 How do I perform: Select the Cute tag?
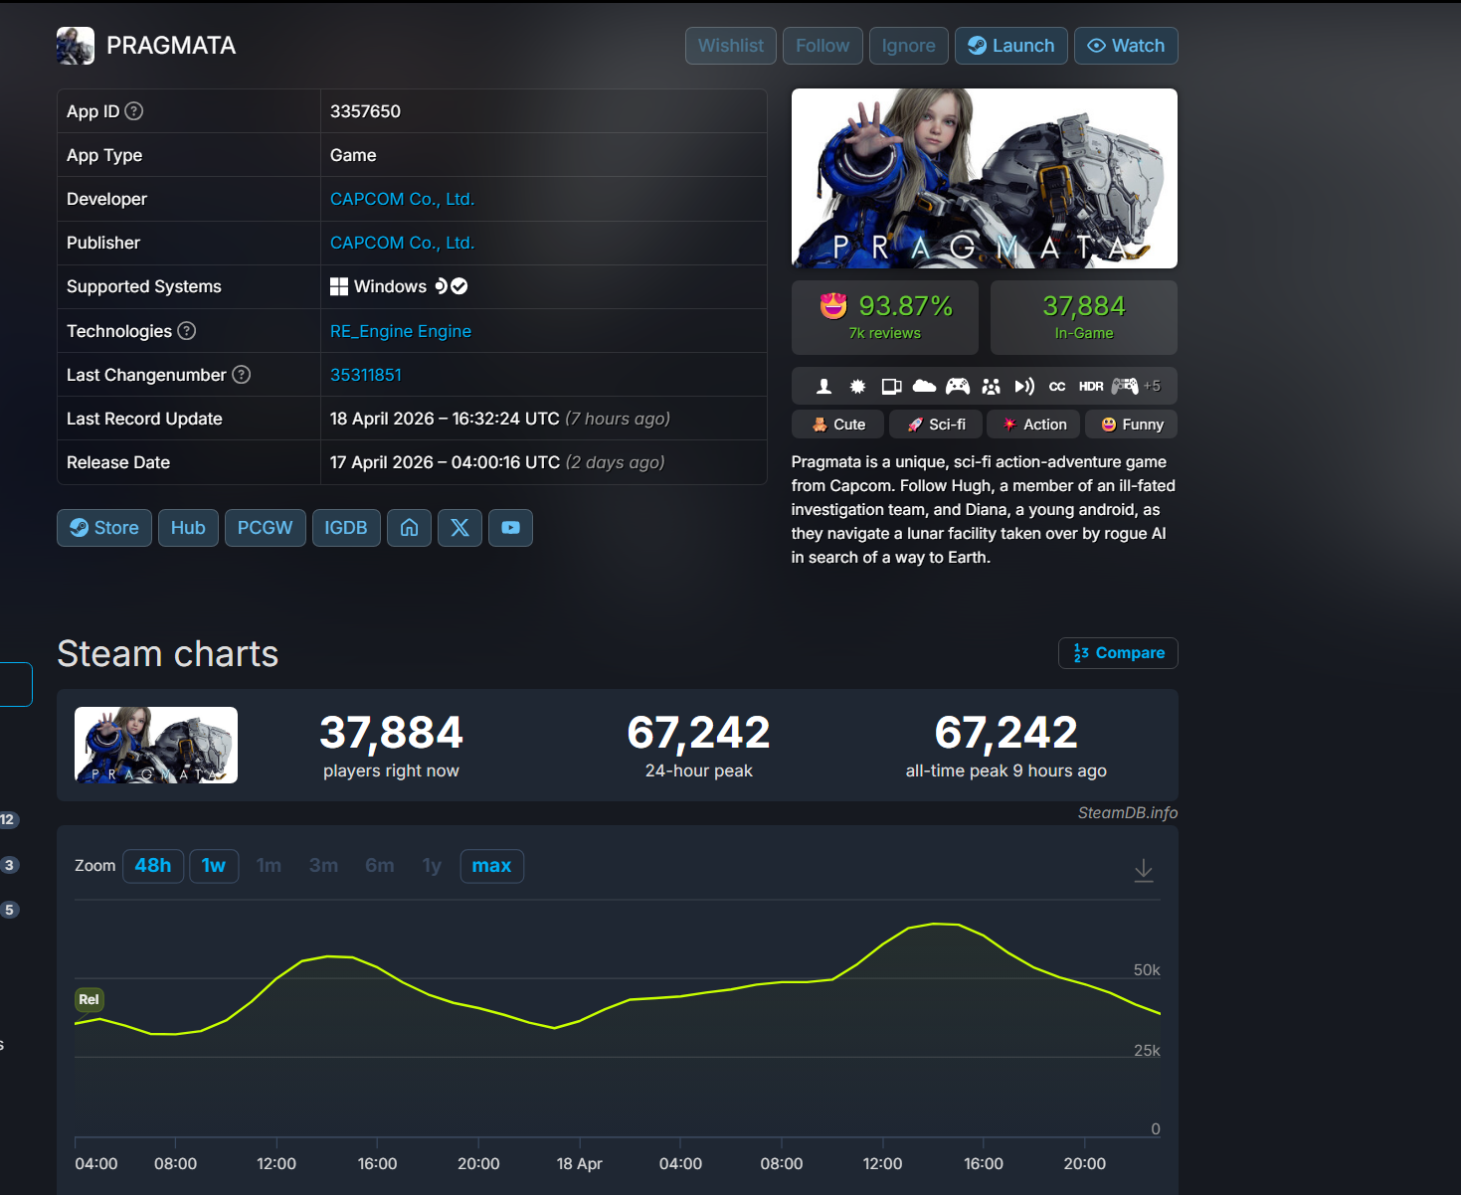837,425
